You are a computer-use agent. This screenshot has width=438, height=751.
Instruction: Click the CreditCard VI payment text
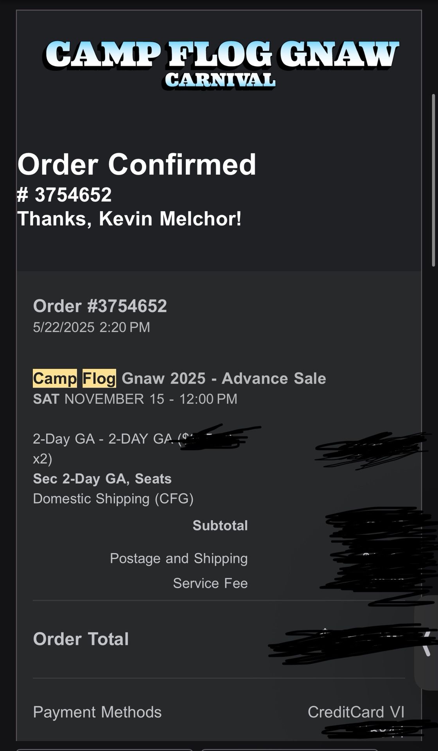point(356,712)
